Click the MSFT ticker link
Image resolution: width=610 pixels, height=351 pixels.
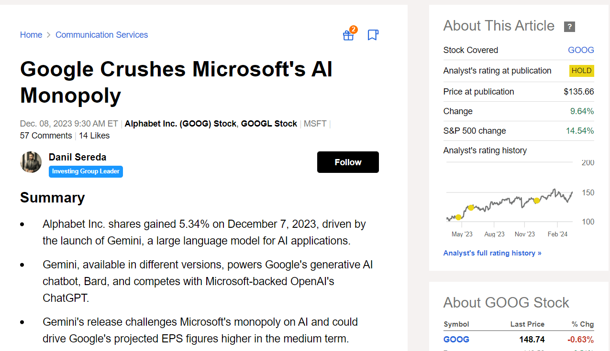315,124
